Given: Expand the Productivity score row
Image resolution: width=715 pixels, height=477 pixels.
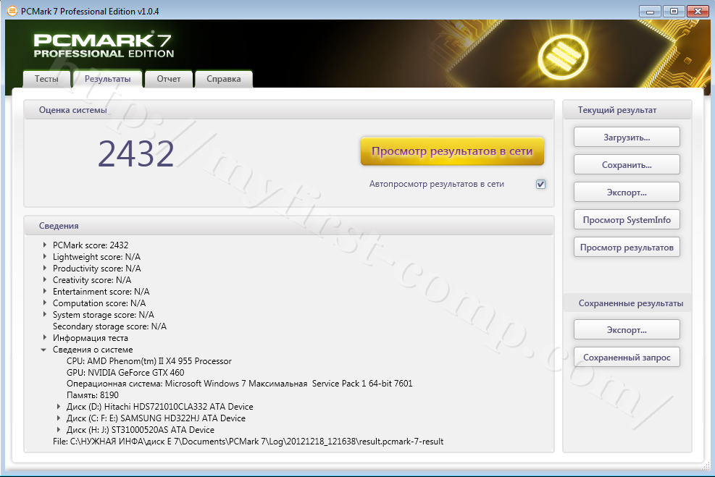Looking at the screenshot, I should pyautogui.click(x=45, y=268).
